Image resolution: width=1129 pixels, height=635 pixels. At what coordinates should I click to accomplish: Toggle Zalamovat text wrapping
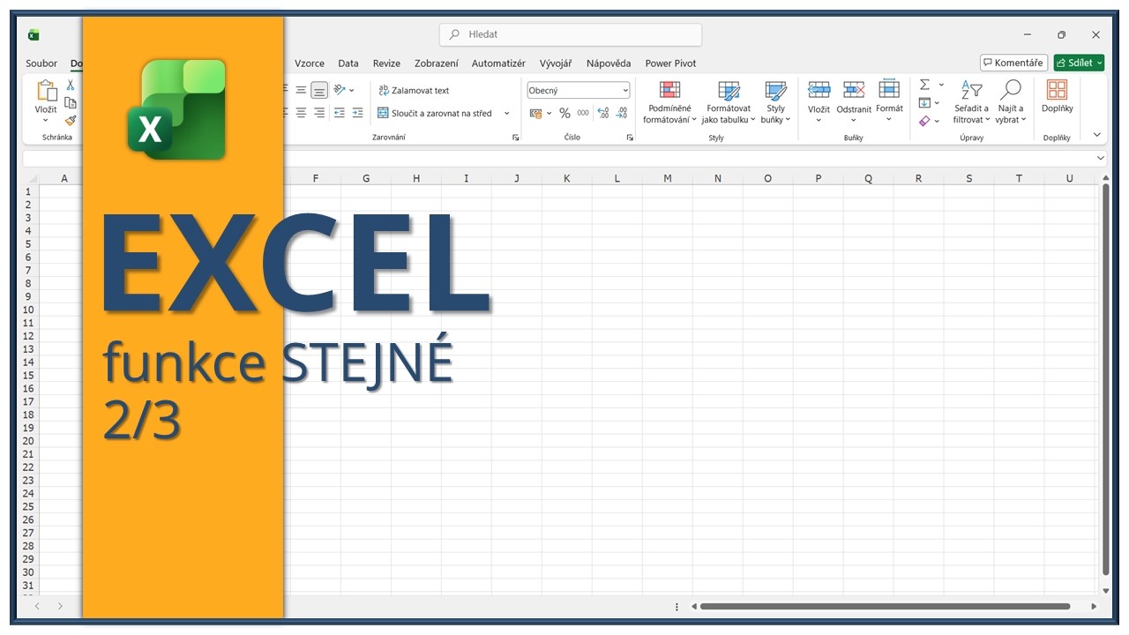(414, 90)
